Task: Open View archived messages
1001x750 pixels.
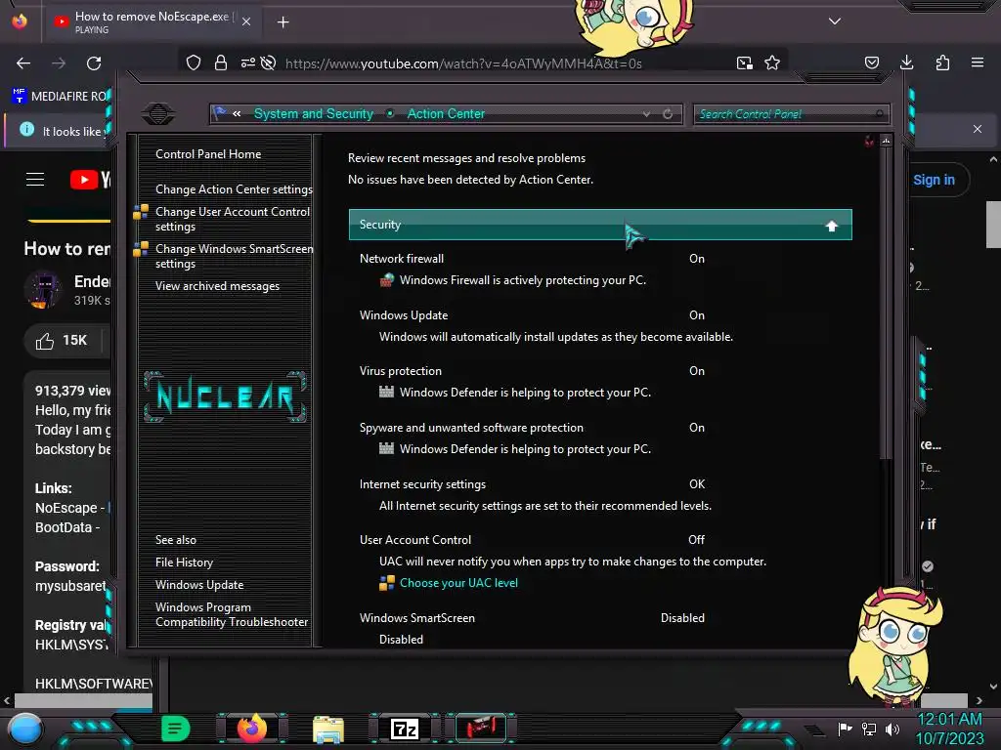Action: click(217, 286)
